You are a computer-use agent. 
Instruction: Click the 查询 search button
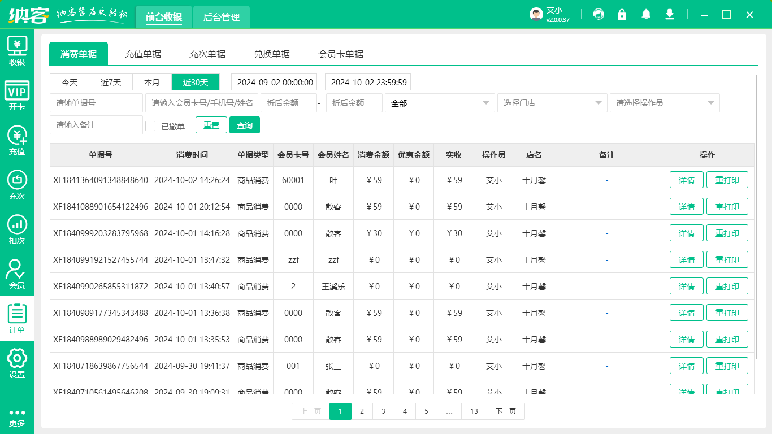click(x=245, y=125)
